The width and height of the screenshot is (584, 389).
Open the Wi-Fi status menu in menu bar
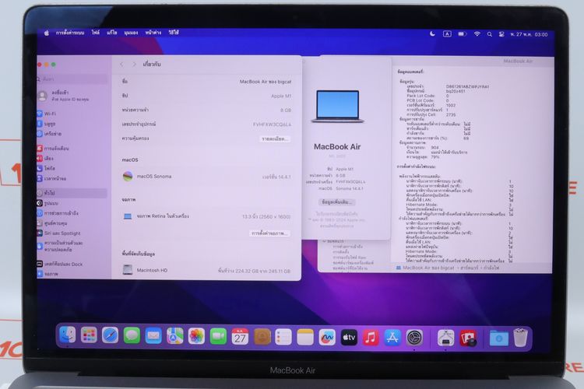pyautogui.click(x=477, y=34)
